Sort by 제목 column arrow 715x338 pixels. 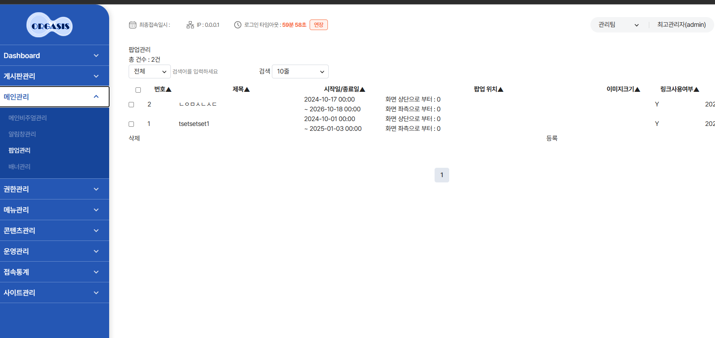point(247,89)
